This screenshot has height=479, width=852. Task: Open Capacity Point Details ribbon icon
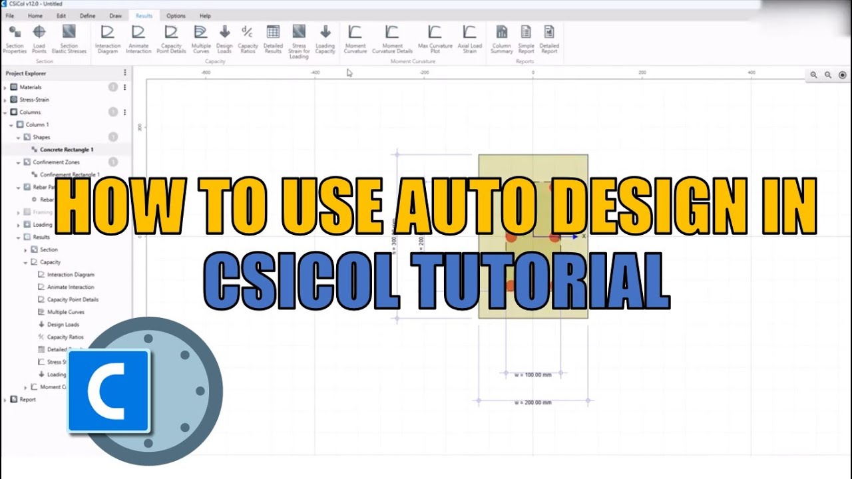pyautogui.click(x=171, y=39)
